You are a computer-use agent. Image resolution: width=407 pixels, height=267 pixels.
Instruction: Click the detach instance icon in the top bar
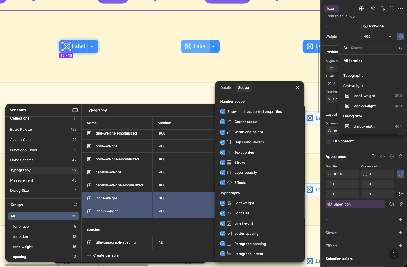coord(372,8)
